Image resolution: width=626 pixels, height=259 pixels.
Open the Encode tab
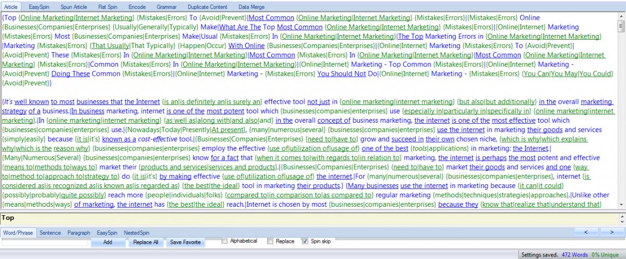pyautogui.click(x=137, y=7)
